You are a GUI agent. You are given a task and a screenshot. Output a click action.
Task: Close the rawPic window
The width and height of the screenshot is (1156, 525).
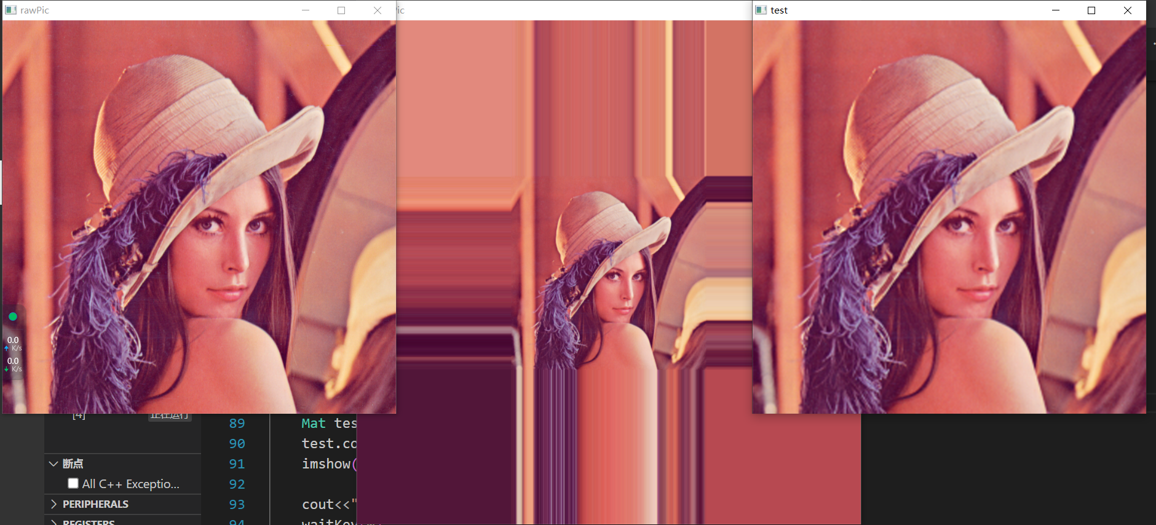tap(378, 10)
